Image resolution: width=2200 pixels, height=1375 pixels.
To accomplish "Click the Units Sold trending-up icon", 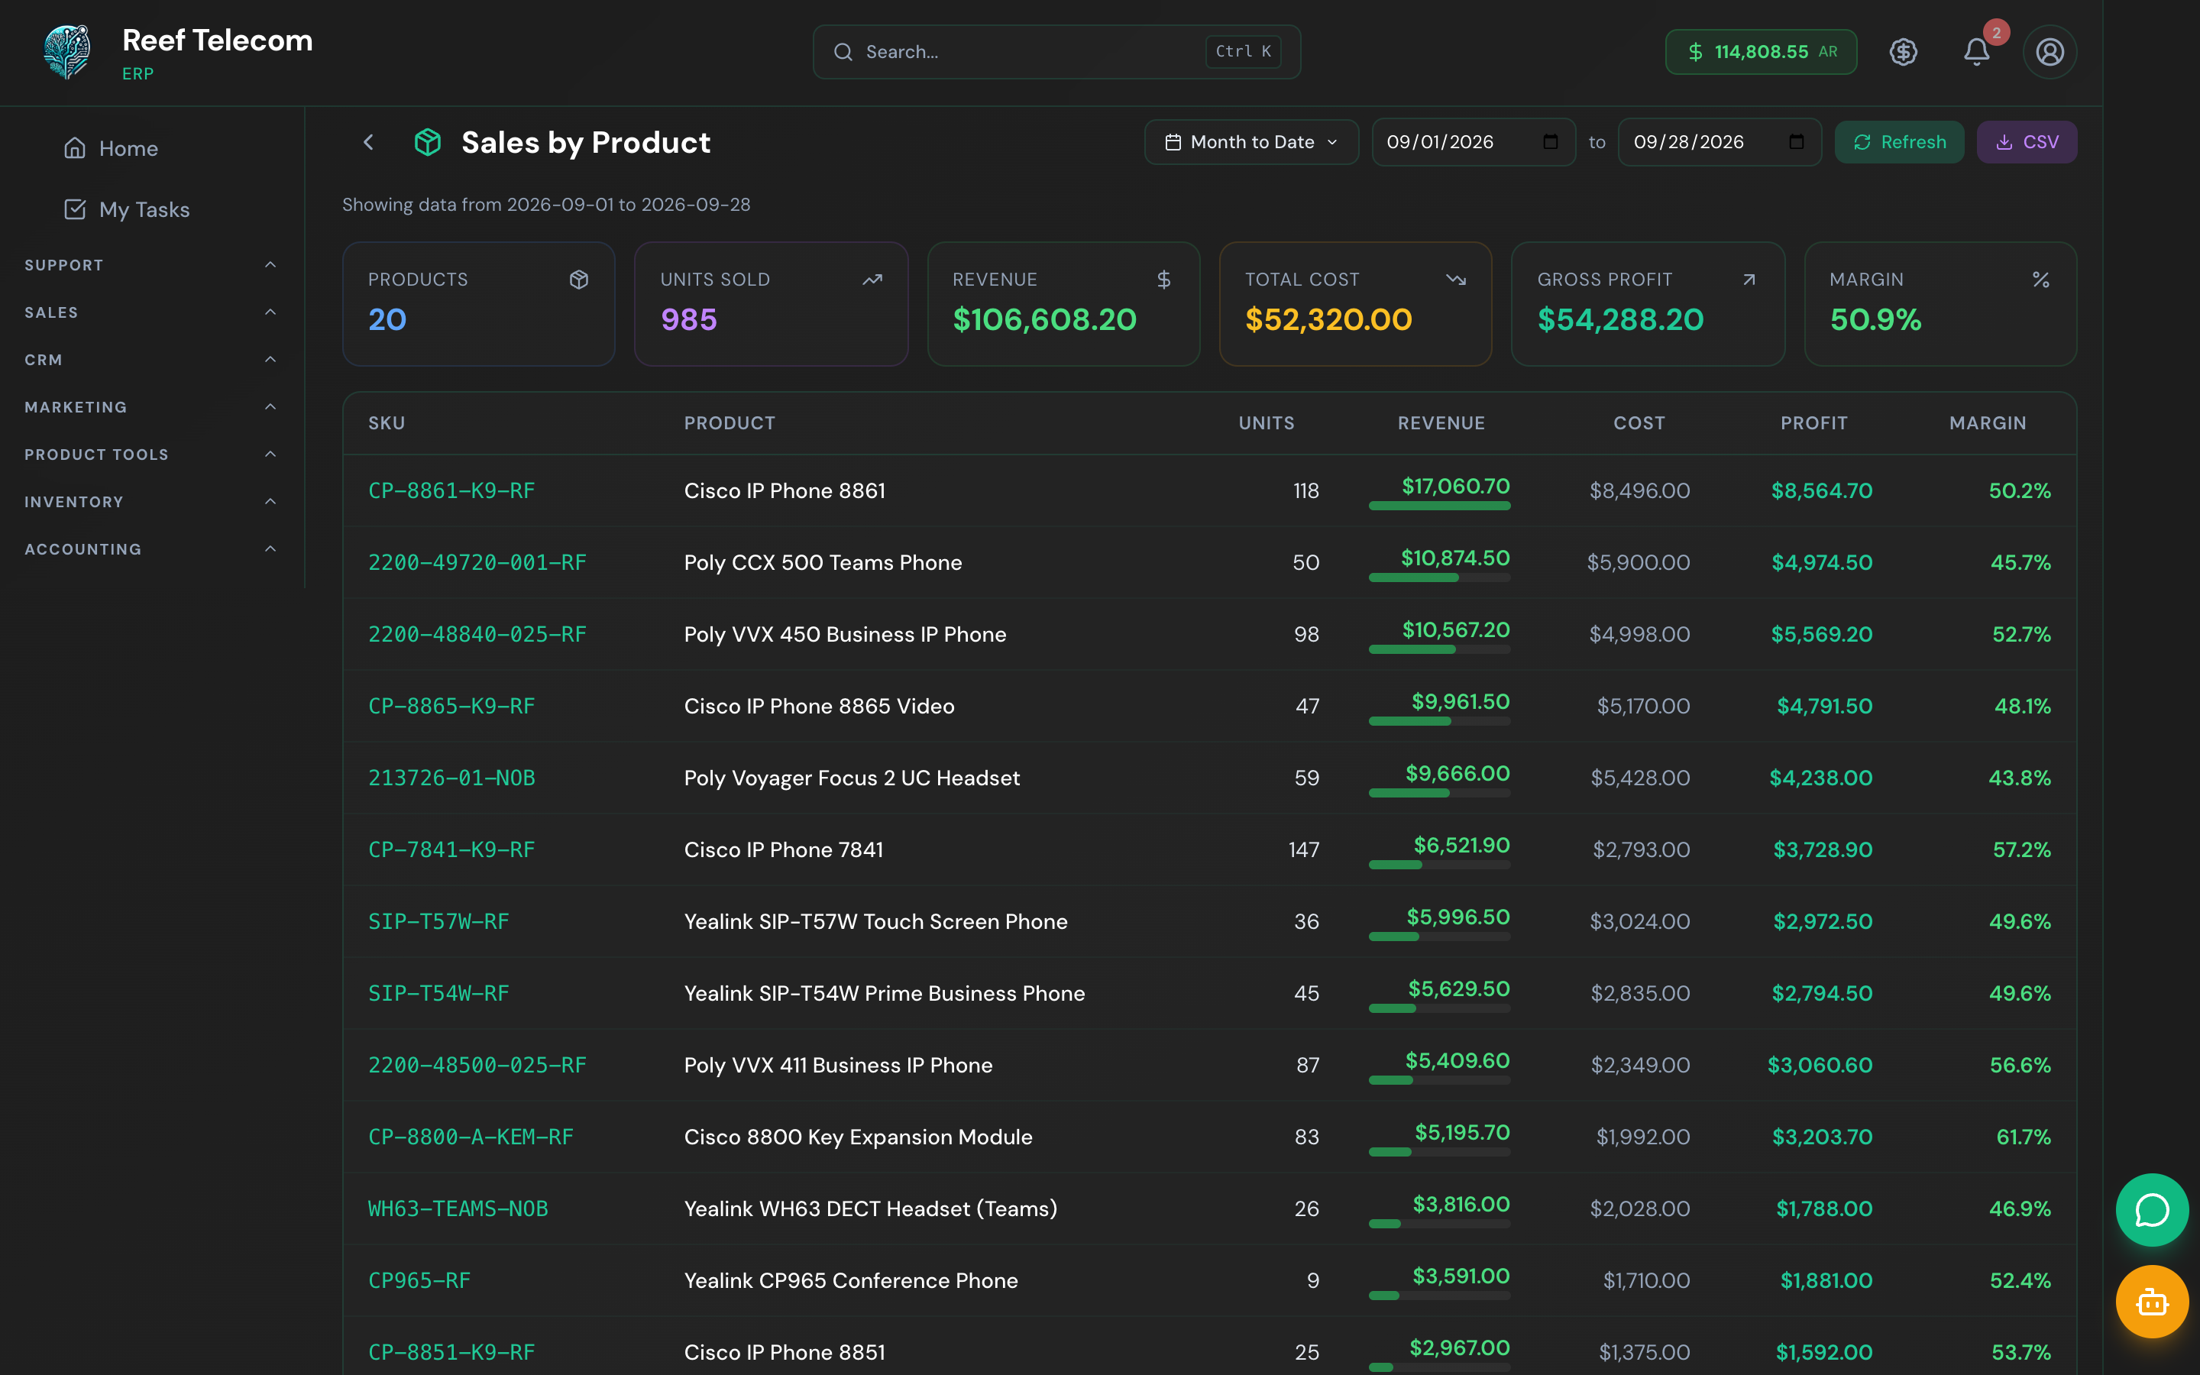I will (872, 279).
